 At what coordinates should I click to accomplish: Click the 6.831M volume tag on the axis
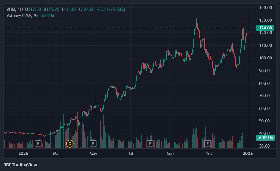(265, 138)
